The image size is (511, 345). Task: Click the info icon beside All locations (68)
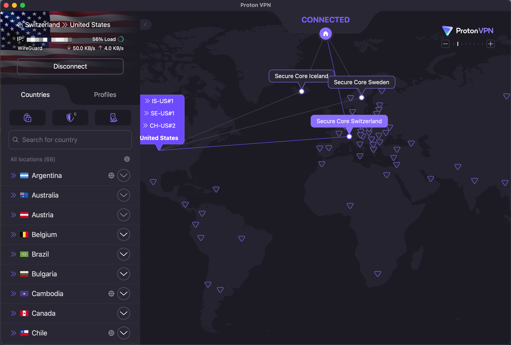click(x=127, y=159)
